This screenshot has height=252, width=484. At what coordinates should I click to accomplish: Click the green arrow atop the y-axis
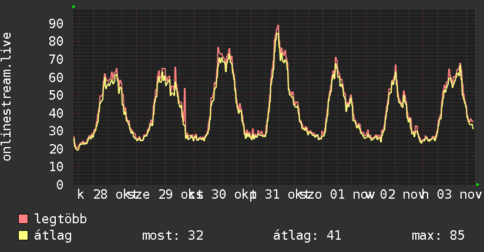(x=73, y=6)
